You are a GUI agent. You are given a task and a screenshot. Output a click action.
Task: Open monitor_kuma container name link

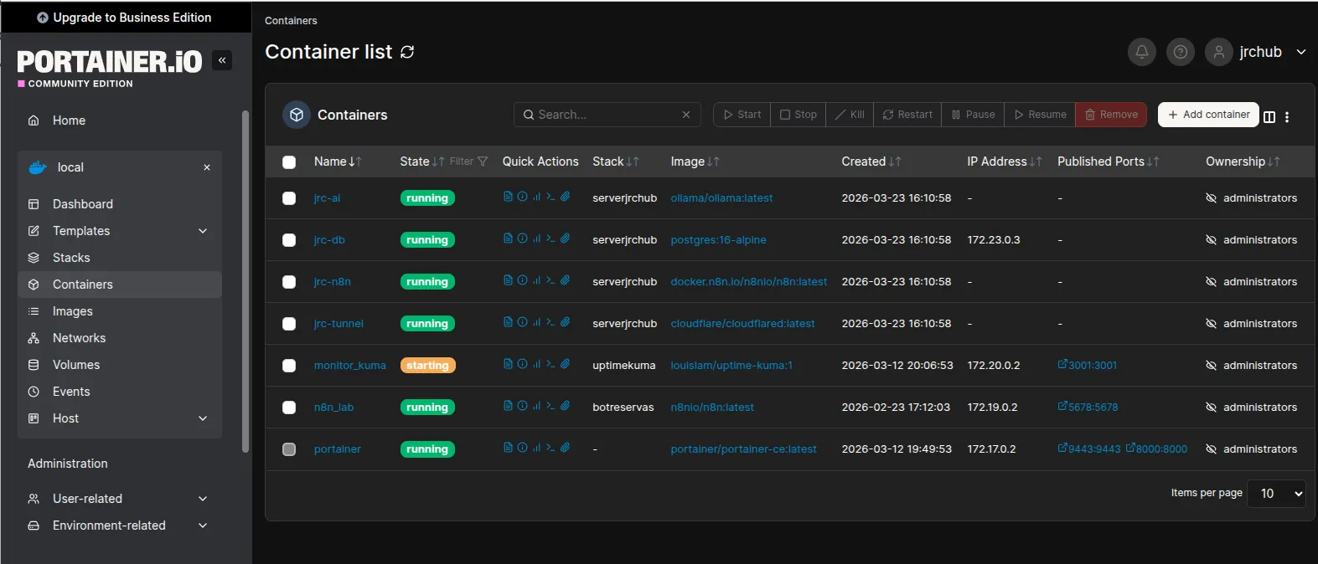coord(349,366)
